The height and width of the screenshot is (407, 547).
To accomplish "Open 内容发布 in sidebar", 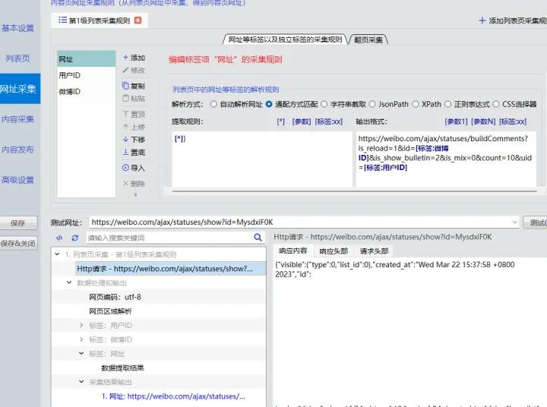I will coord(18,150).
